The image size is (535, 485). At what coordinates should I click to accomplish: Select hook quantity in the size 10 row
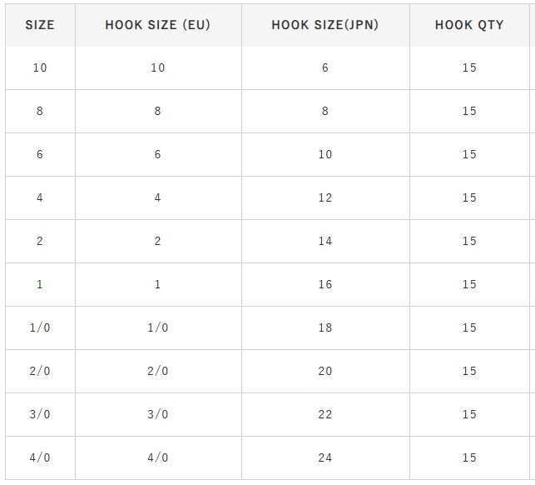coord(469,67)
